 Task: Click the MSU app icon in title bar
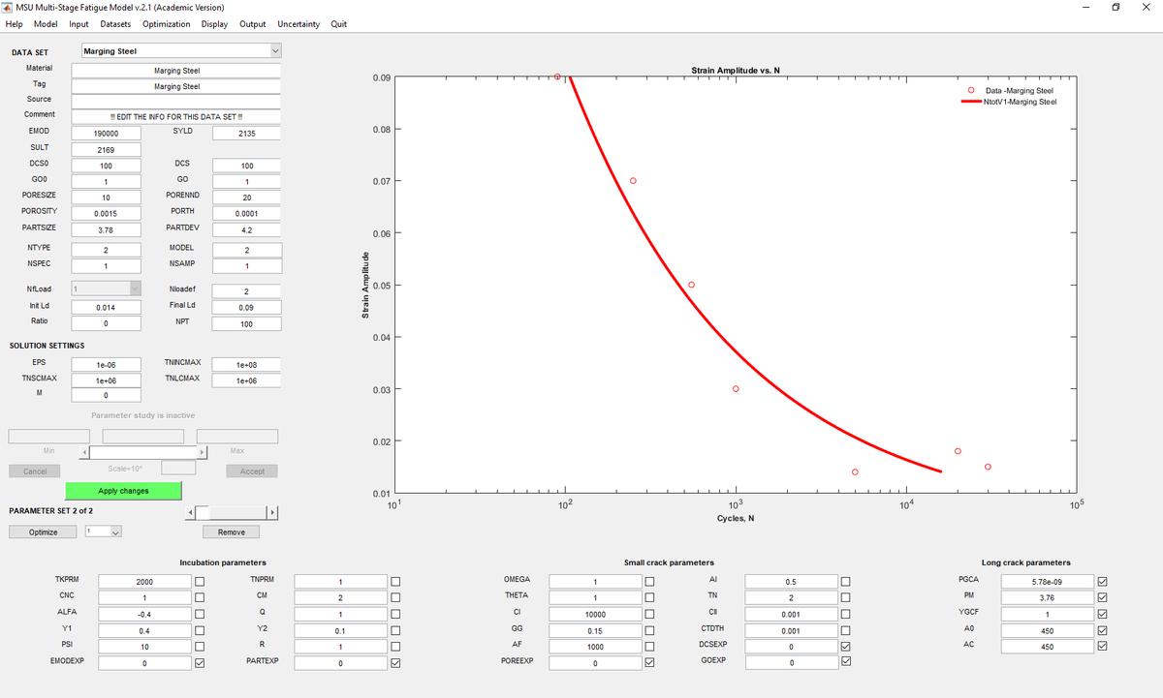click(x=8, y=8)
